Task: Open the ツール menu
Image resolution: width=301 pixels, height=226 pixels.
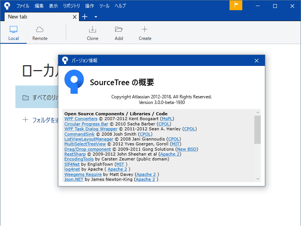Action: coord(104,6)
